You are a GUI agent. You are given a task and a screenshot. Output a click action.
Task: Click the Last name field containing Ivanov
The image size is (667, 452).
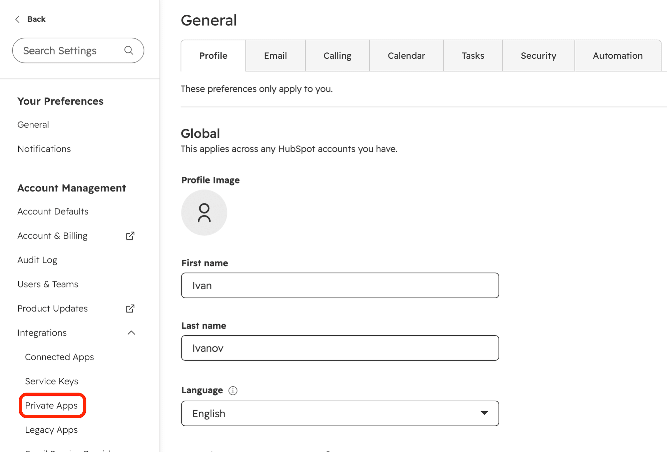[x=340, y=348]
